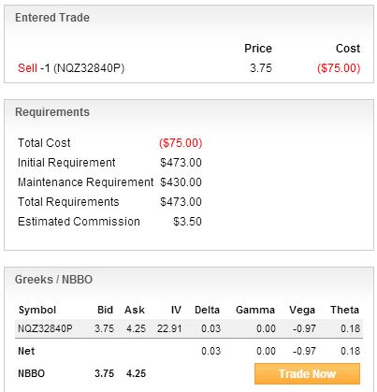Click the IV column header
This screenshot has width=377, height=392.
176,310
